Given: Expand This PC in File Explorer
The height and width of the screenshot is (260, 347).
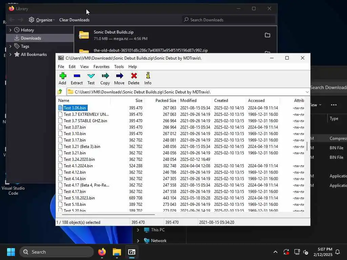Looking at the screenshot, I should pos(138,230).
